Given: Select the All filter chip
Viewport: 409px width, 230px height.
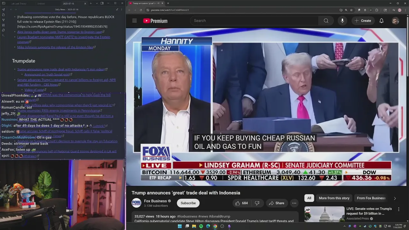Looking at the screenshot, I should coord(309,198).
